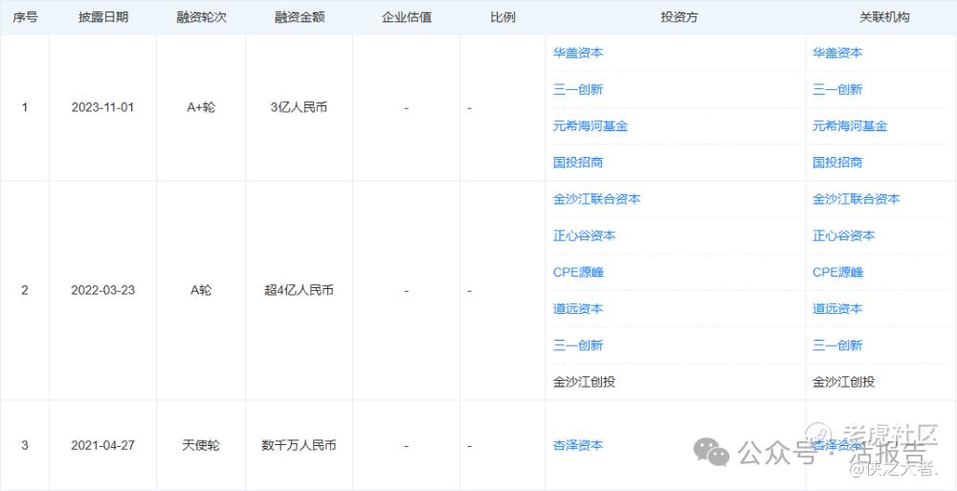Click the 披露日期 column header
The height and width of the screenshot is (491, 957).
point(103,17)
